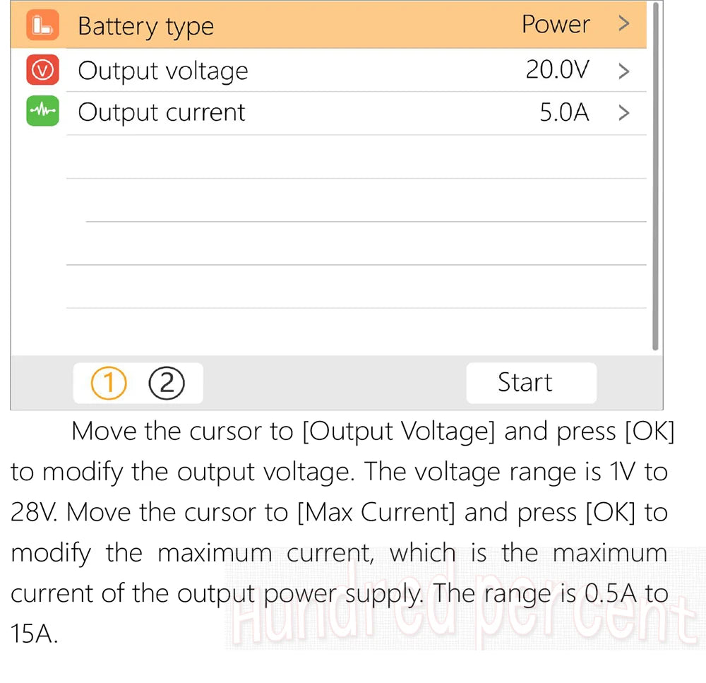Select channel 1 circle indicator
The width and height of the screenshot is (706, 683).
click(x=109, y=383)
